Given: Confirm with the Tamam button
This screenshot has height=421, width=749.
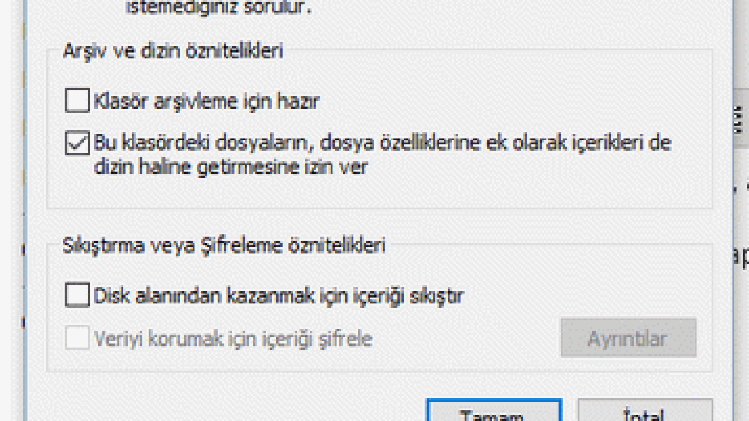Looking at the screenshot, I should [x=494, y=410].
